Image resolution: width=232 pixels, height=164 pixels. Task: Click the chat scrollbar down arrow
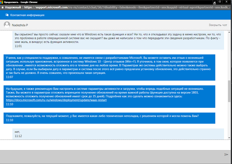point(229,138)
